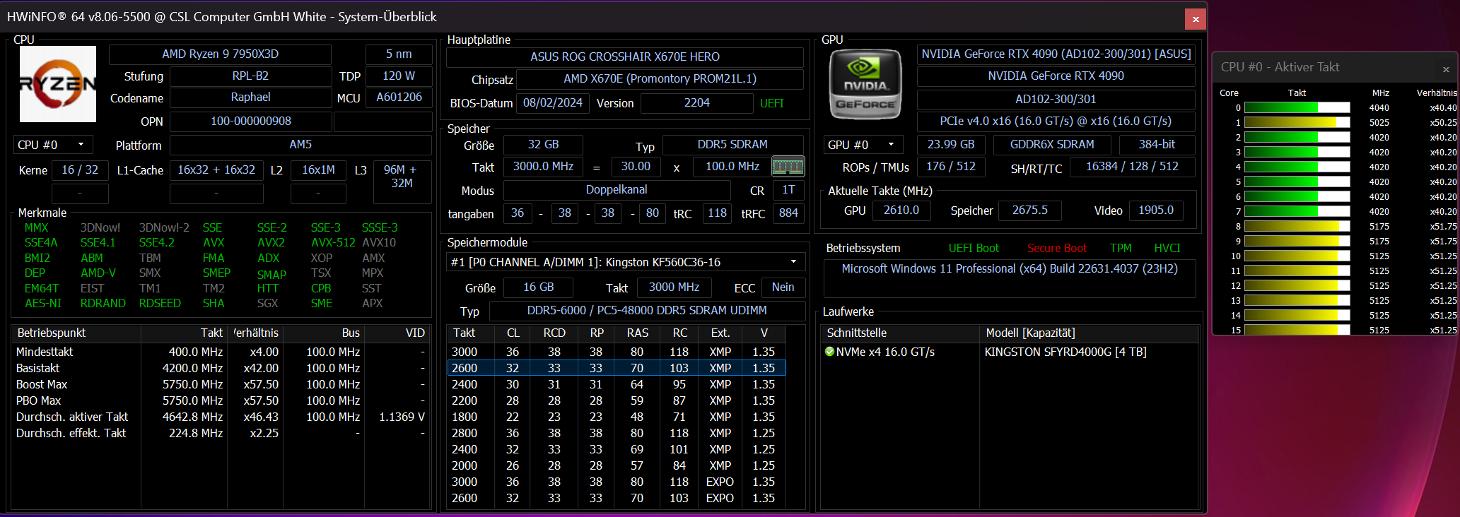Click the PCIe v4.0 x16 link field
Image resolution: width=1460 pixels, height=517 pixels.
[1056, 121]
